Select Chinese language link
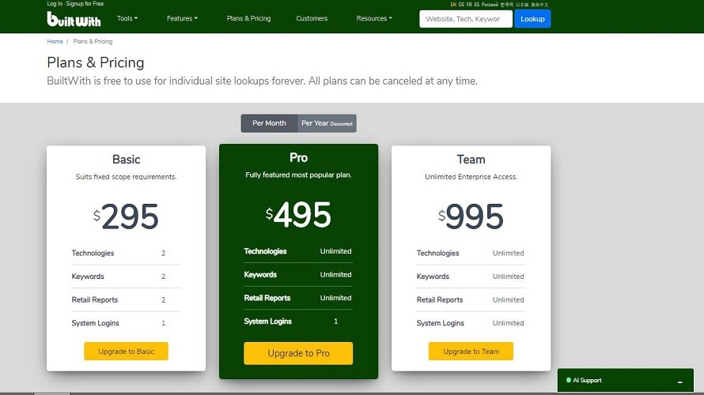This screenshot has height=395, width=704. (x=539, y=5)
